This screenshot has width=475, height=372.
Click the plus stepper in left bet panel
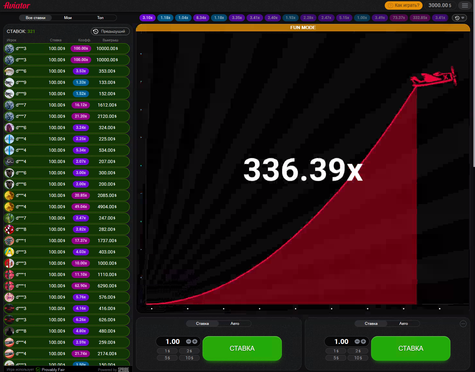click(195, 341)
